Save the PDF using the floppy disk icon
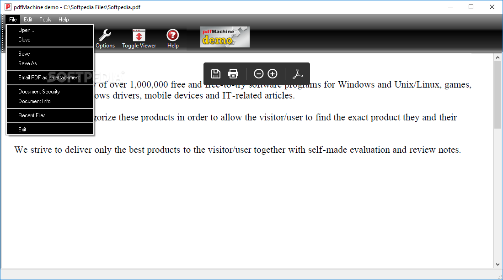 coord(215,73)
